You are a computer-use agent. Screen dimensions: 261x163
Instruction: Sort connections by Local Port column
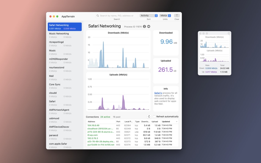[129, 122]
